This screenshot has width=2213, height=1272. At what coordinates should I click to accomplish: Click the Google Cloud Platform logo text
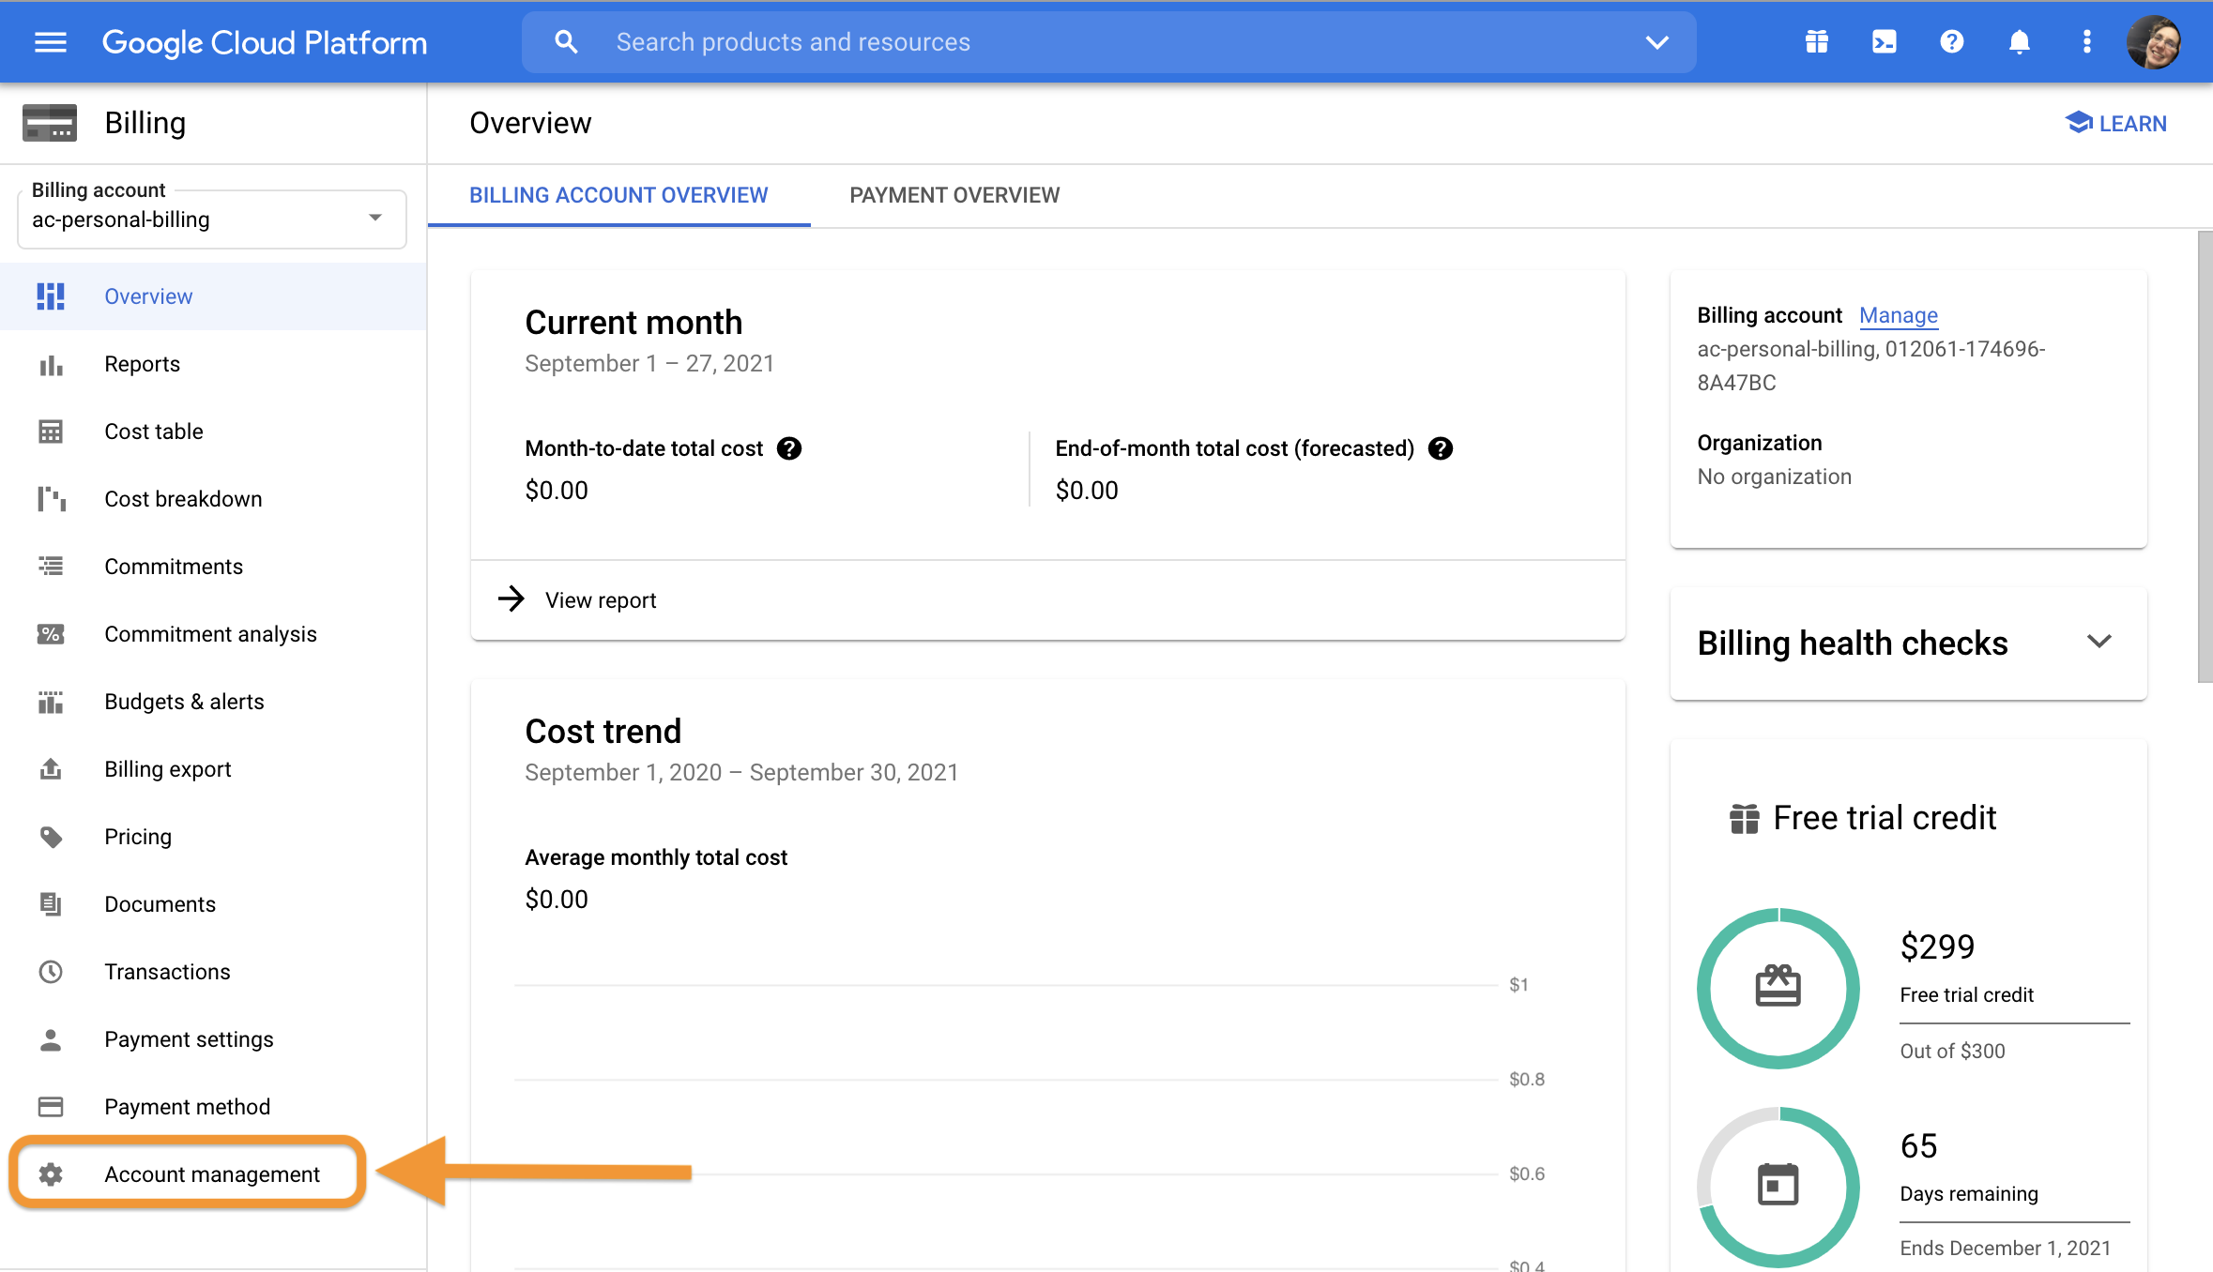[x=265, y=43]
